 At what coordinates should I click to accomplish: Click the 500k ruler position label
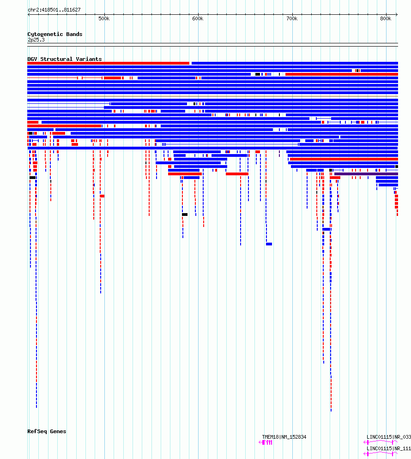coord(104,19)
